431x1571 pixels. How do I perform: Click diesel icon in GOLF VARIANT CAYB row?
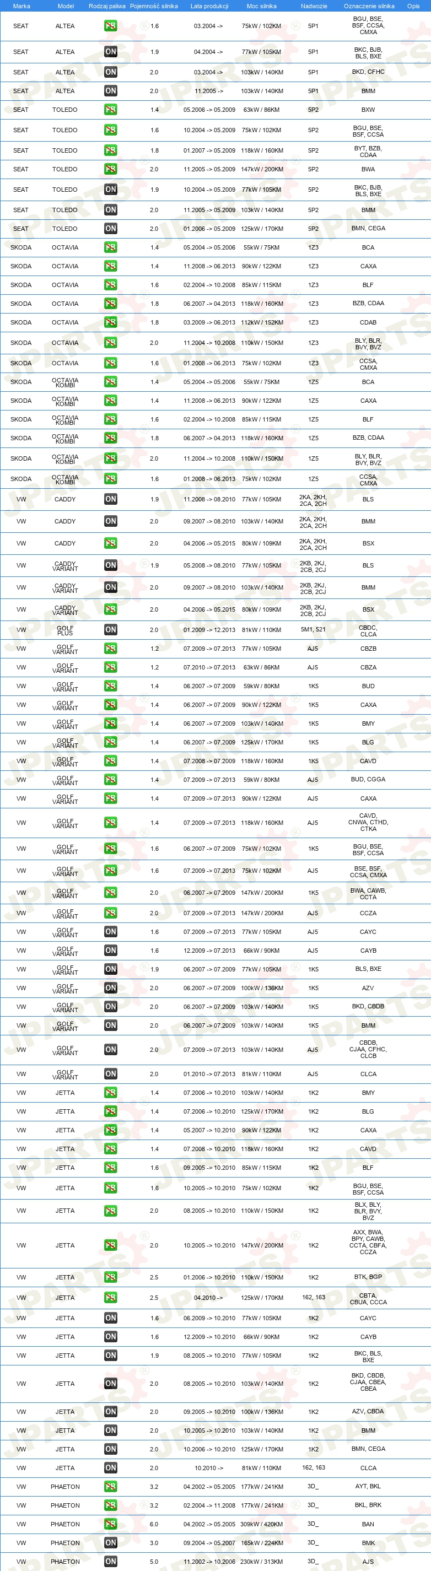point(110,950)
